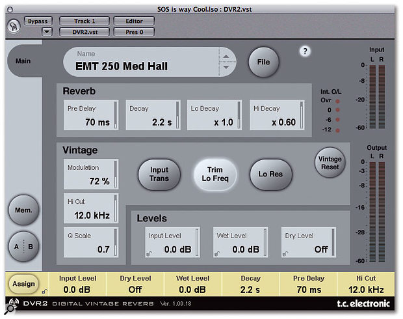Adjust the Hi Decay slider

(x=302, y=115)
